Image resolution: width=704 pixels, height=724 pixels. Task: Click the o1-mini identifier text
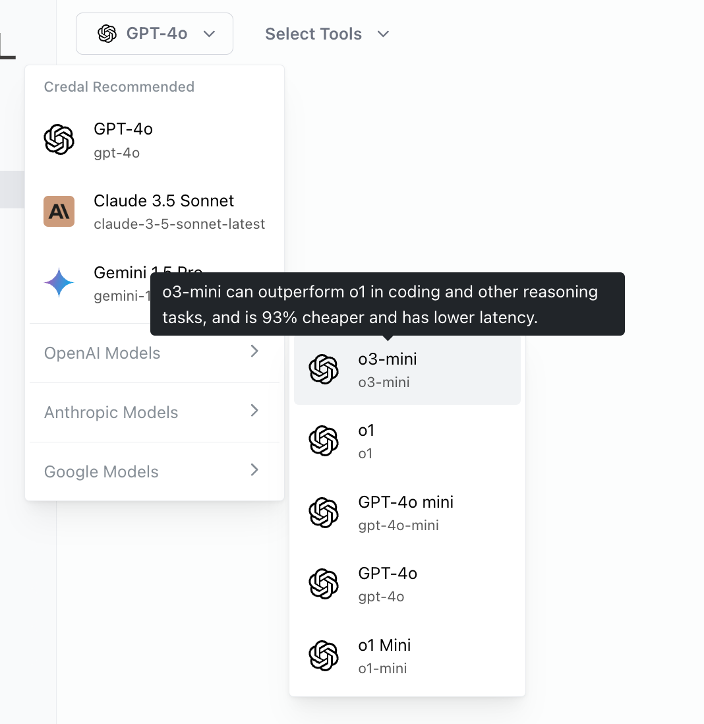click(382, 669)
